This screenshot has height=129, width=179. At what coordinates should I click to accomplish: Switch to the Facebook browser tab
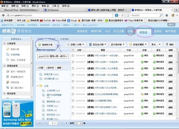pos(65,10)
